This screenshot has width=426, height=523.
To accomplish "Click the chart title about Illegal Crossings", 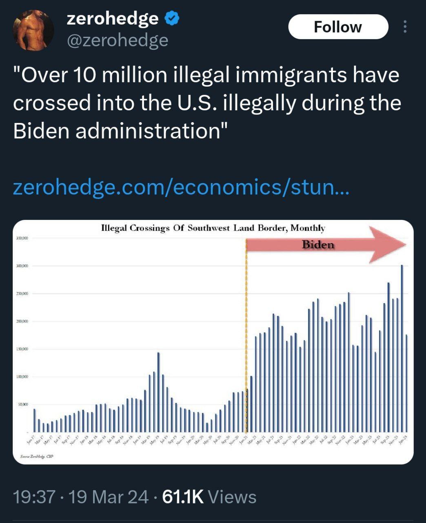I will (x=213, y=228).
